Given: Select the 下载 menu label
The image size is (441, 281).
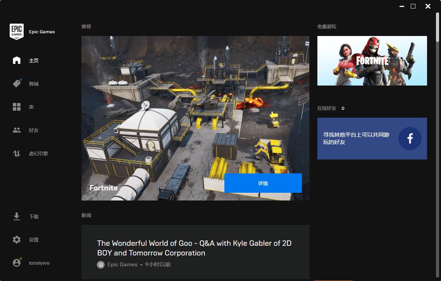Looking at the screenshot, I should [34, 216].
